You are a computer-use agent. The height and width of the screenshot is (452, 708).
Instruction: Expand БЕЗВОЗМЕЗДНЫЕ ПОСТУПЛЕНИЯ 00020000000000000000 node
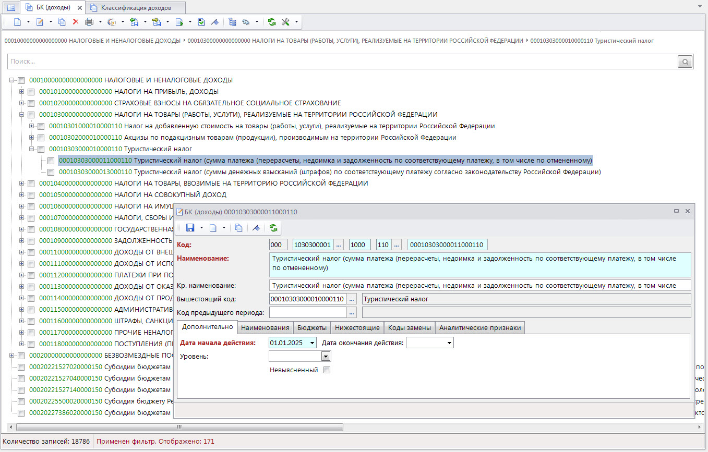11,356
